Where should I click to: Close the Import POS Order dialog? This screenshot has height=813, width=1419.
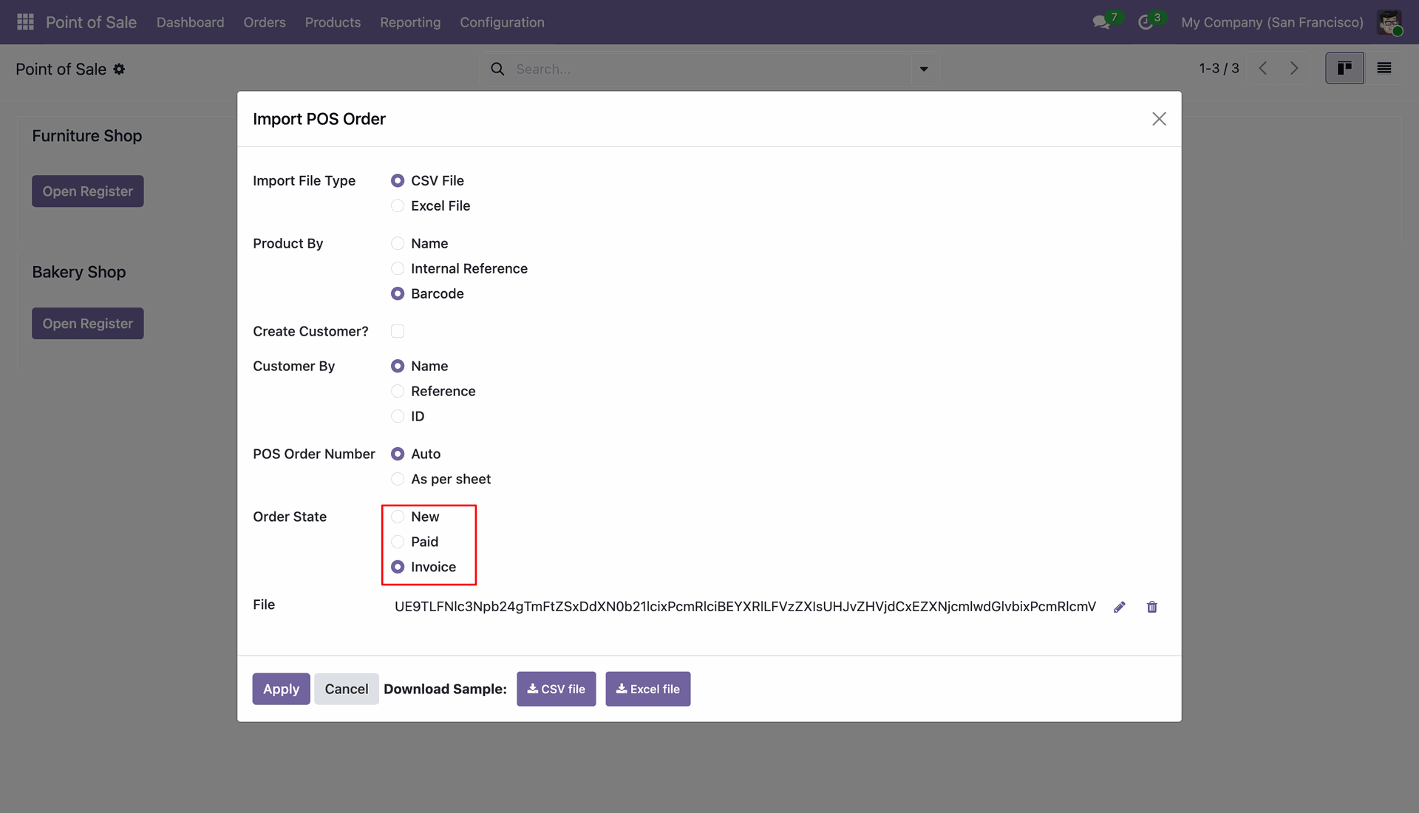tap(1159, 119)
